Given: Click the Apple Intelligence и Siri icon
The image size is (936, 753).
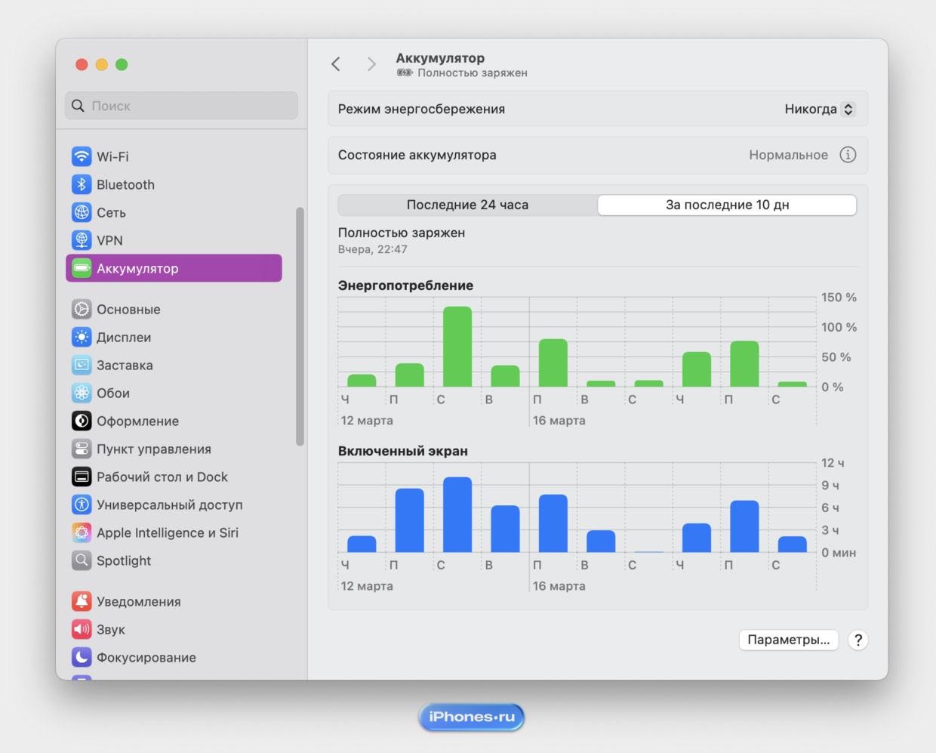Looking at the screenshot, I should (x=82, y=533).
